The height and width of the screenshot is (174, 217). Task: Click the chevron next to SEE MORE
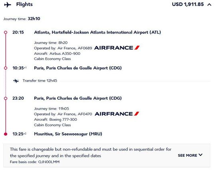point(201,155)
